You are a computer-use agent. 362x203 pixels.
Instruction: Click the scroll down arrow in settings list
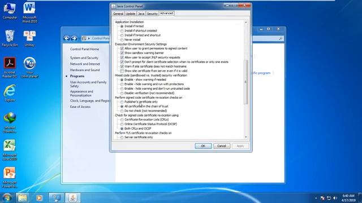[x=246, y=137]
